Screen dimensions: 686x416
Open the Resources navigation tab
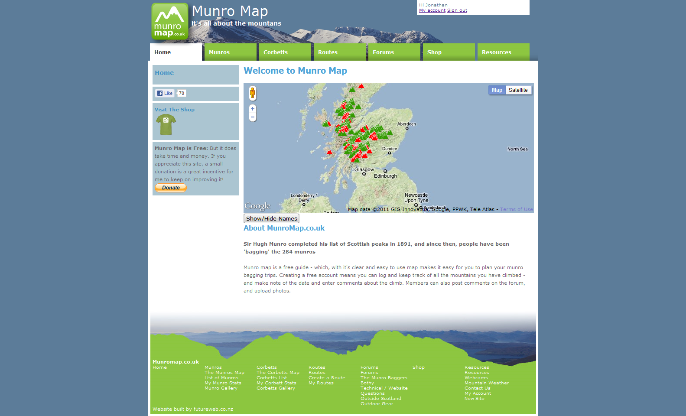(x=504, y=52)
